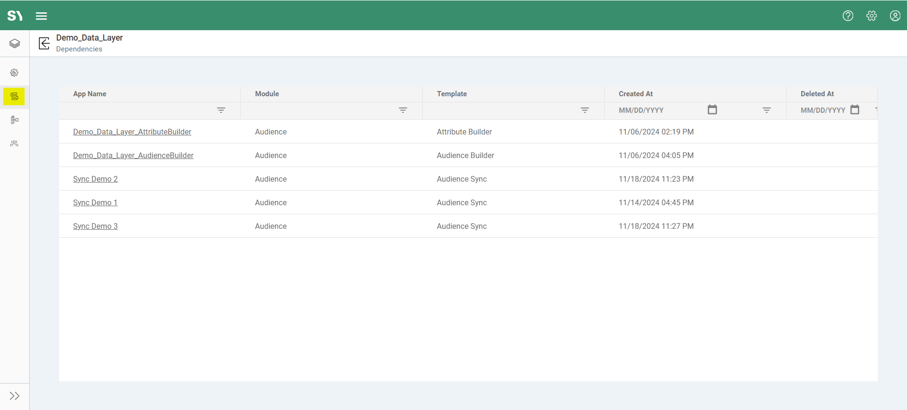Open the Created At calendar picker
The image size is (907, 410).
(x=712, y=110)
